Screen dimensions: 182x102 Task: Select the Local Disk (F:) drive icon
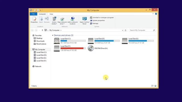(x=57, y=48)
